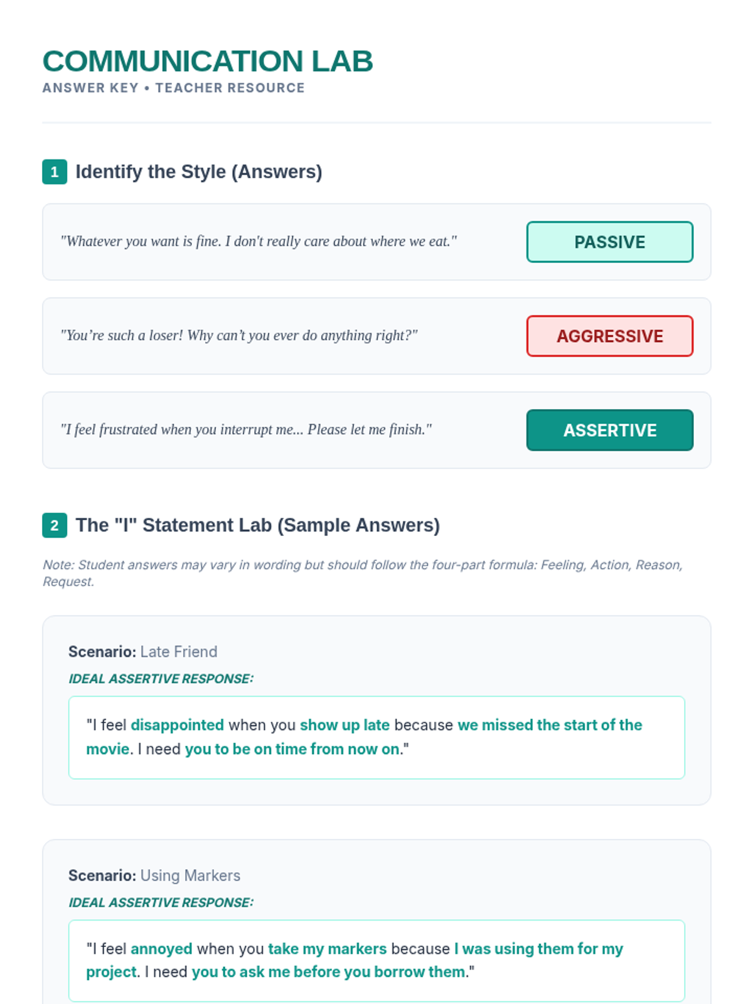Select the ASSERTIVE answer label
The width and height of the screenshot is (753, 1004).
tap(609, 430)
